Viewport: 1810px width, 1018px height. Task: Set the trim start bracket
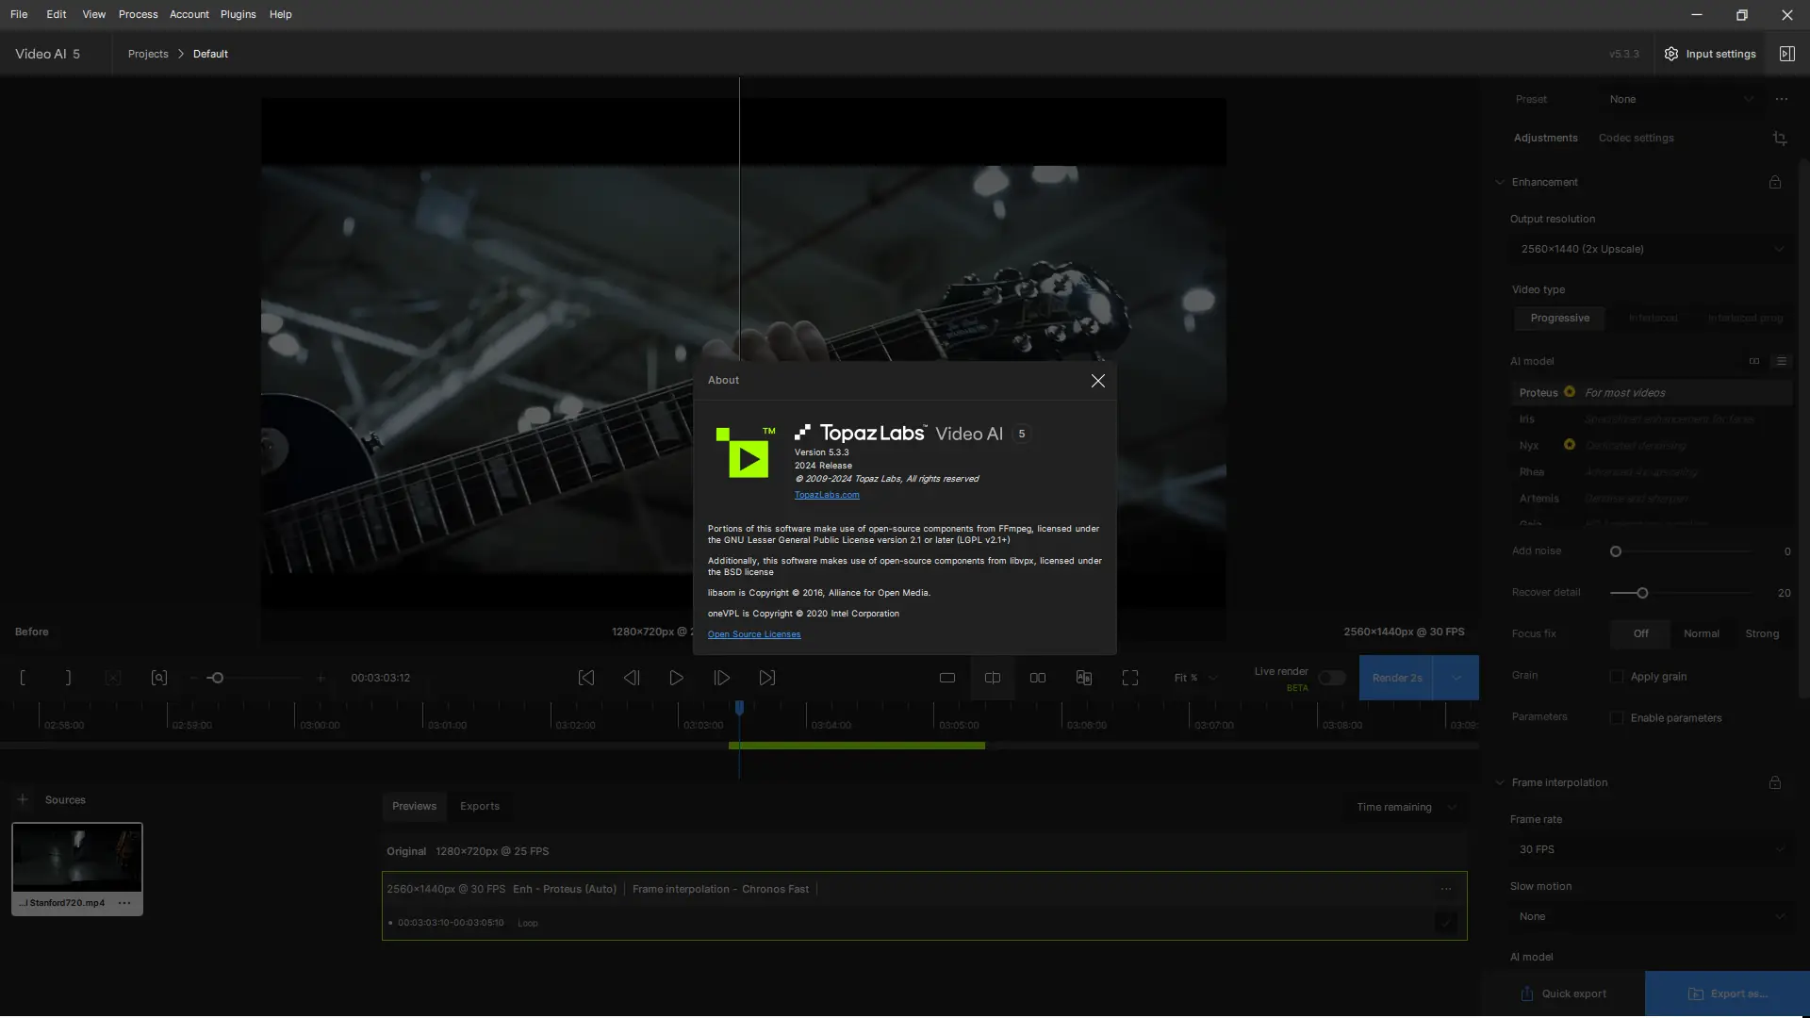tap(23, 678)
